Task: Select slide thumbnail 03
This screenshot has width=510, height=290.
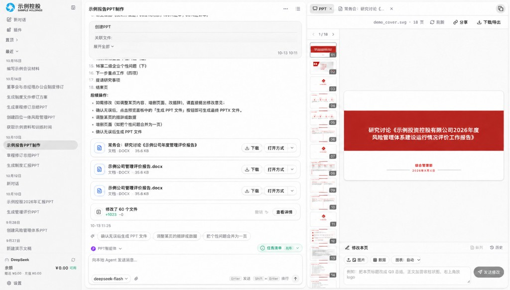Action: coord(323,84)
